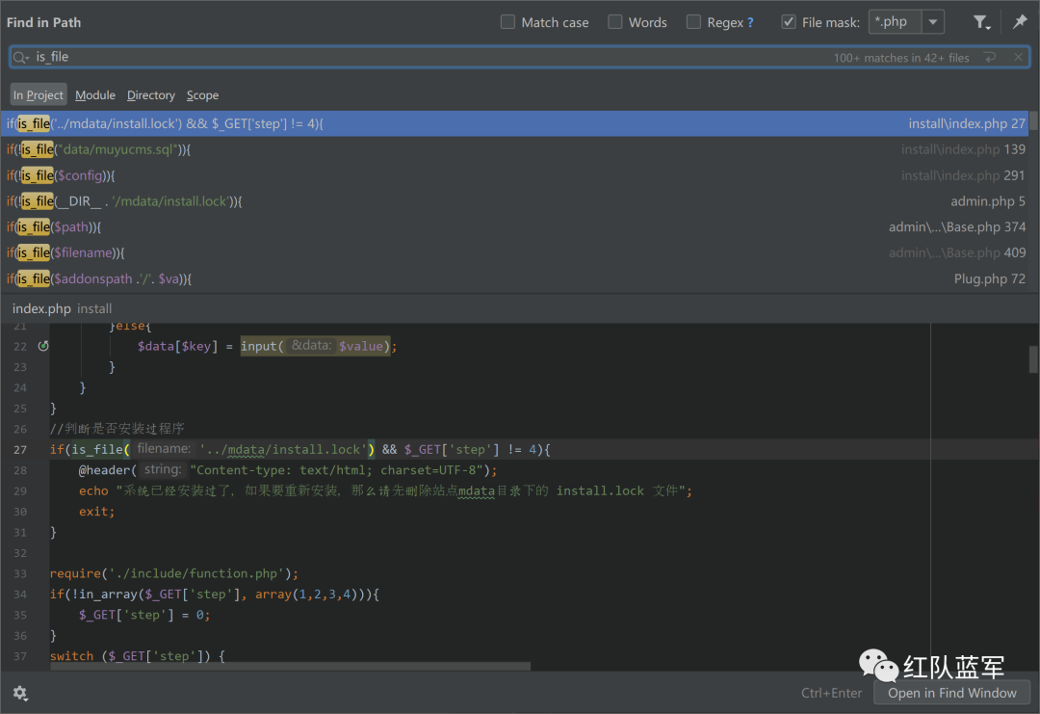Click the exit; statement on line 30
1040x714 pixels.
[x=97, y=511]
